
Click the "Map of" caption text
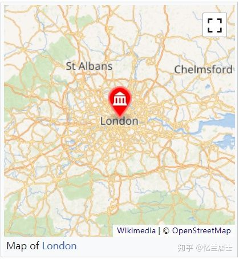[x=23, y=246]
